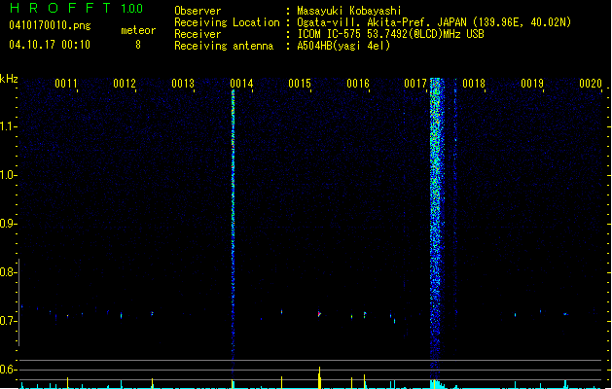
Task: Click the 1.0 kHz axis label
Action: coord(8,175)
